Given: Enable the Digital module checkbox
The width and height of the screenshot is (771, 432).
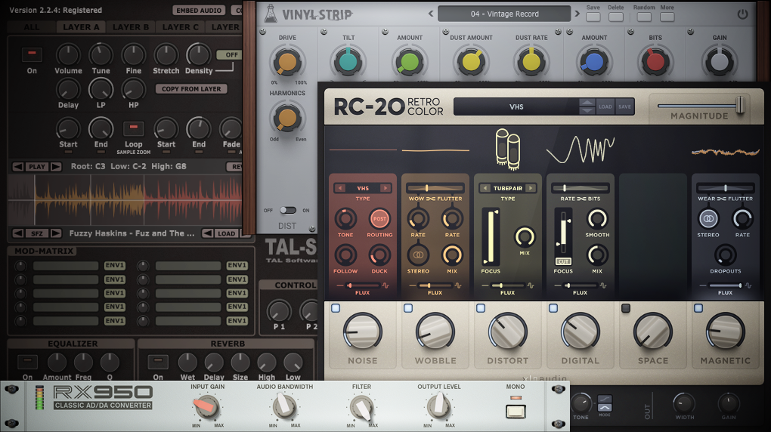Looking at the screenshot, I should click(x=553, y=308).
